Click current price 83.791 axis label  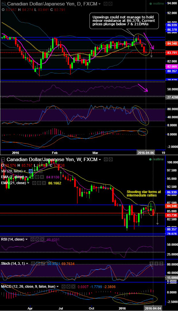click(171, 53)
